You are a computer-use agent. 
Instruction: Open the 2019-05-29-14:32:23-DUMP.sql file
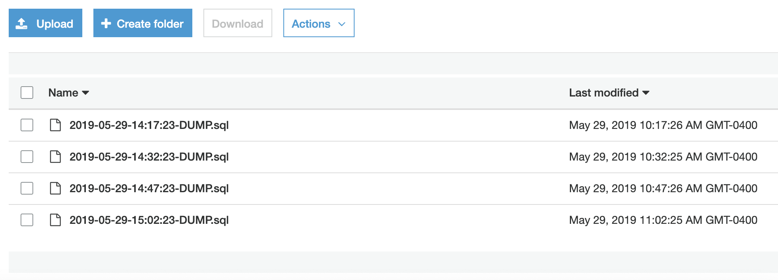click(149, 157)
